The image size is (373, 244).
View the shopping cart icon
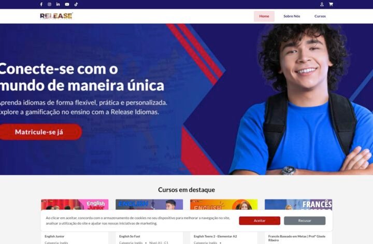pos(331,4)
